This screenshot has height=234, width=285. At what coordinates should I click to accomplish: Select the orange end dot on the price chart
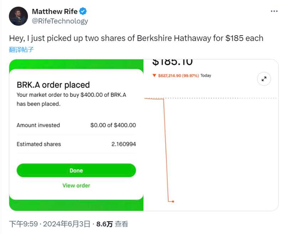point(173,202)
